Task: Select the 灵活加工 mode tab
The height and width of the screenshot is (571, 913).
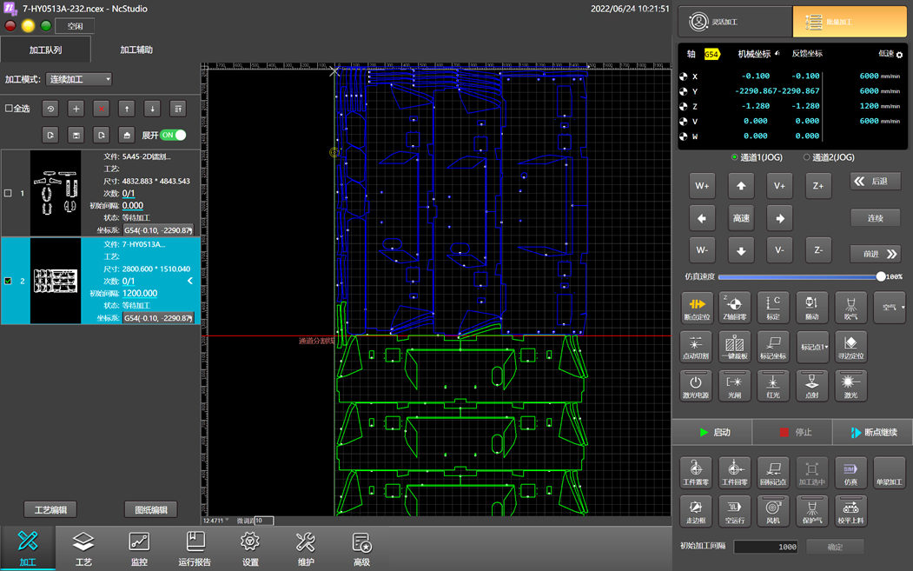Action: (x=735, y=22)
